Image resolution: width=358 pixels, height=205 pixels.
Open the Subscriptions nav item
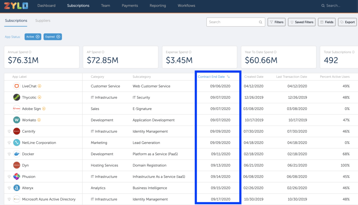click(78, 6)
